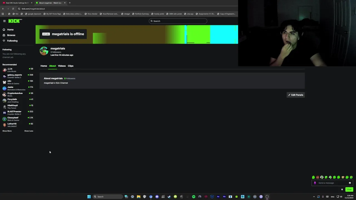Click the purple chat identity badge icon
The width and height of the screenshot is (356, 200).
click(x=315, y=183)
